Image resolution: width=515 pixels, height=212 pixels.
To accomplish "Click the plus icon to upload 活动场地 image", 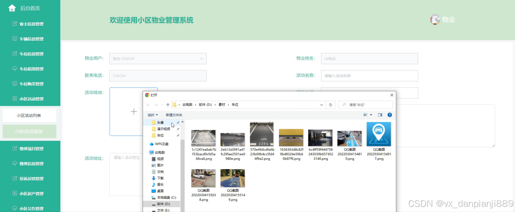I will coord(134,112).
